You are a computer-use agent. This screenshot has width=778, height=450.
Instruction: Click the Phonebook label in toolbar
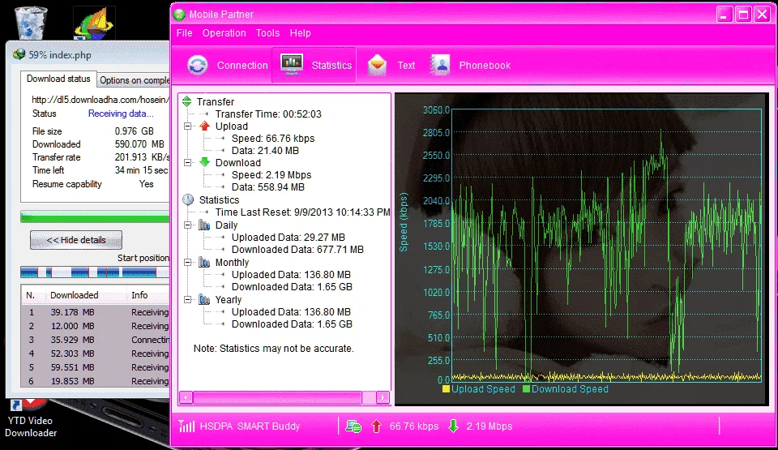point(485,65)
